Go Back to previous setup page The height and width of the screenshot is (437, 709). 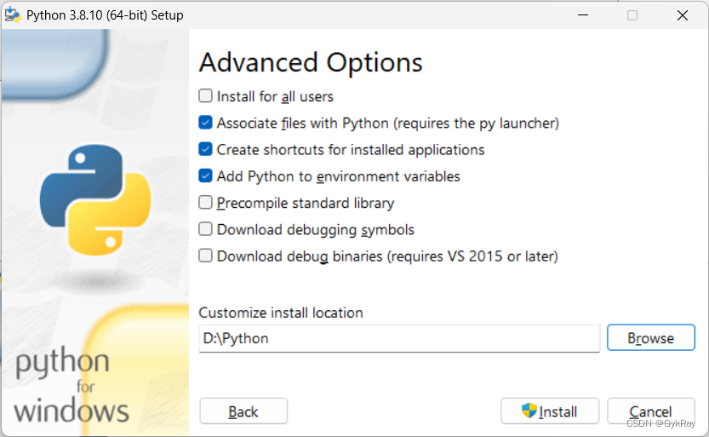pyautogui.click(x=243, y=411)
